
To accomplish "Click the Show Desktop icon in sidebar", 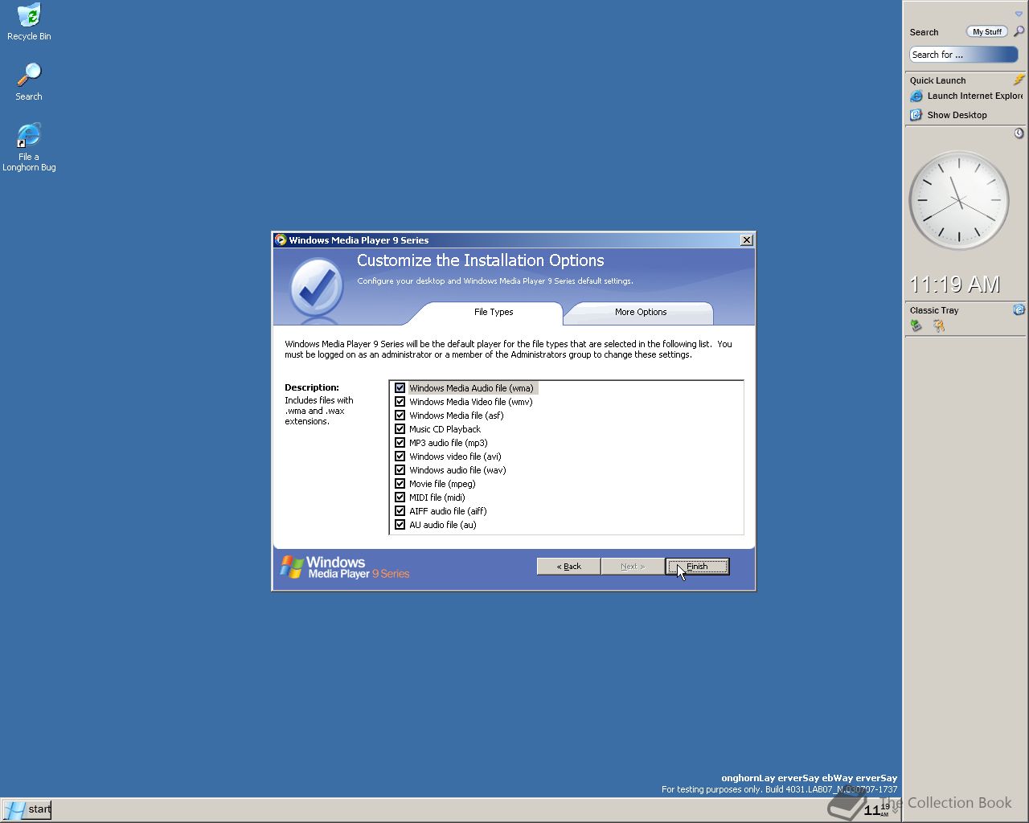I will pos(916,115).
